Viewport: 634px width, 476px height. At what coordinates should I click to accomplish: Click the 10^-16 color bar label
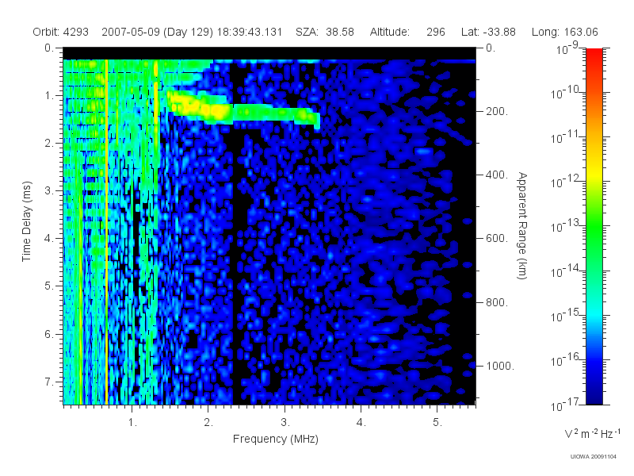[567, 360]
